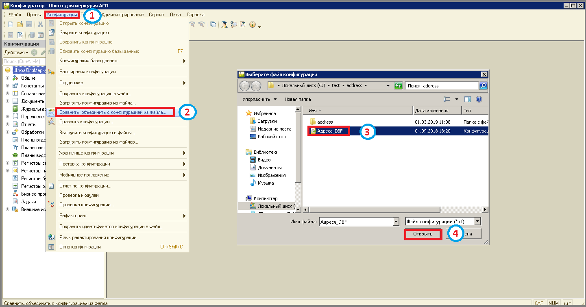Click the Back arrow in file dialog
This screenshot has width=586, height=307.
pyautogui.click(x=245, y=86)
